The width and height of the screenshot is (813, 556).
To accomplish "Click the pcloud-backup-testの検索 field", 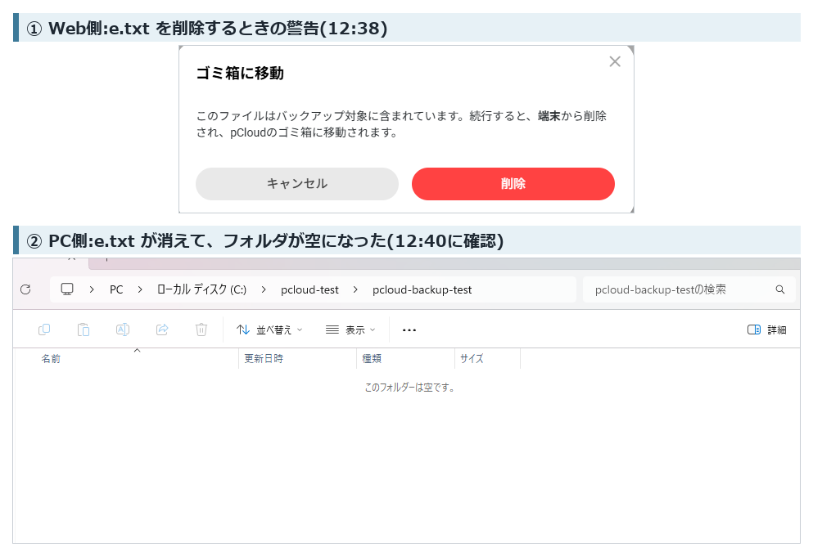I will tap(689, 289).
